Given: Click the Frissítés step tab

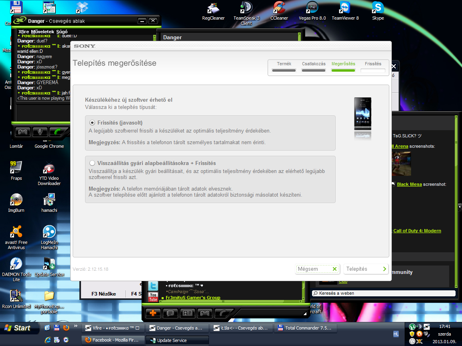Looking at the screenshot, I should 373,66.
